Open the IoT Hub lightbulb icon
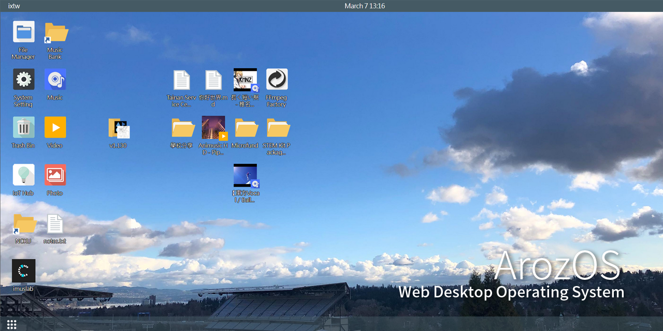Viewport: 663px width, 331px height. (23, 175)
